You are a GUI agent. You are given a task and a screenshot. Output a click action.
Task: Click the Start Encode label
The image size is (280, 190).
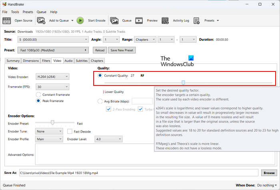(x=97, y=20)
